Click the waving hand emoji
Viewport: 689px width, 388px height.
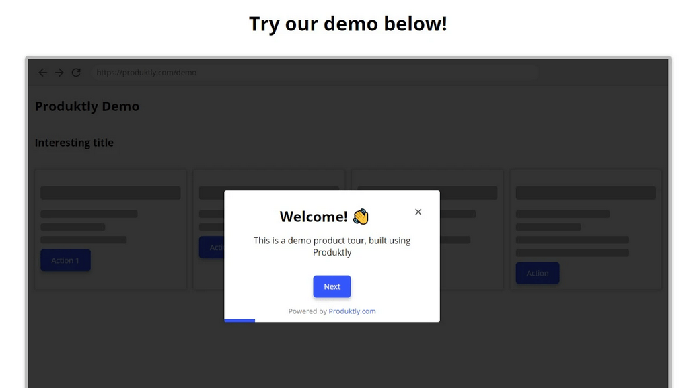(x=361, y=217)
